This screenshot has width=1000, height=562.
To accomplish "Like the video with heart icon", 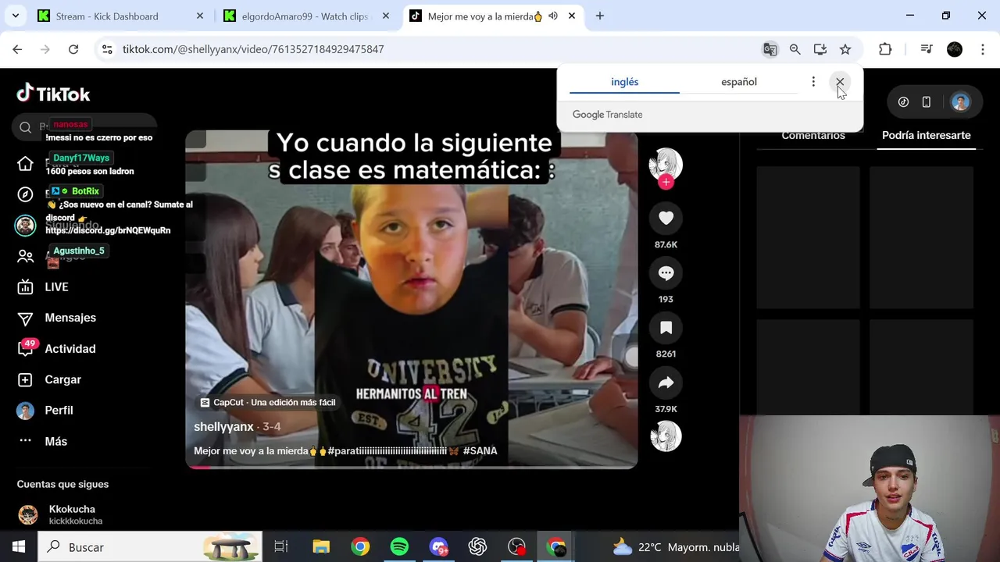I will (666, 219).
